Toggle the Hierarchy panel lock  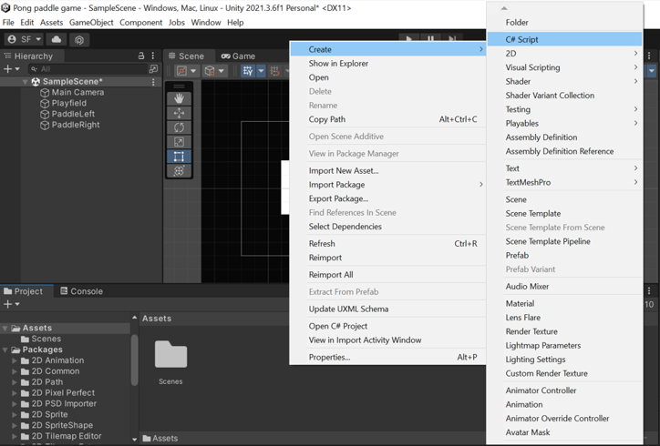(x=141, y=56)
